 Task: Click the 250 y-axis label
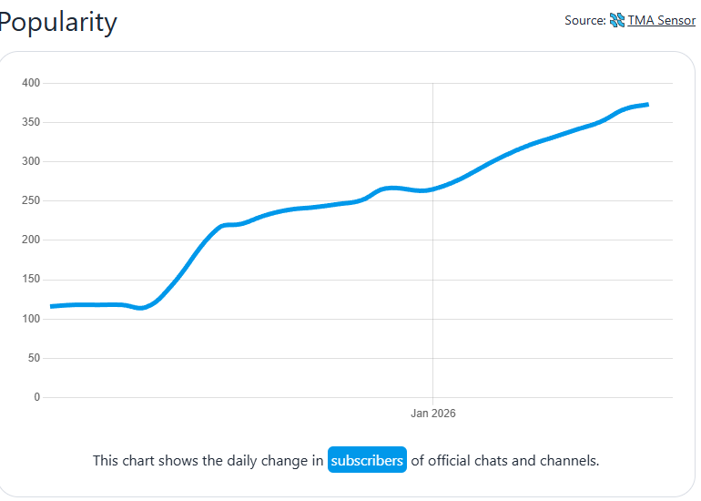(x=31, y=200)
